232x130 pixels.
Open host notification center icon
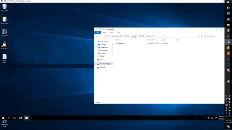[228, 127]
